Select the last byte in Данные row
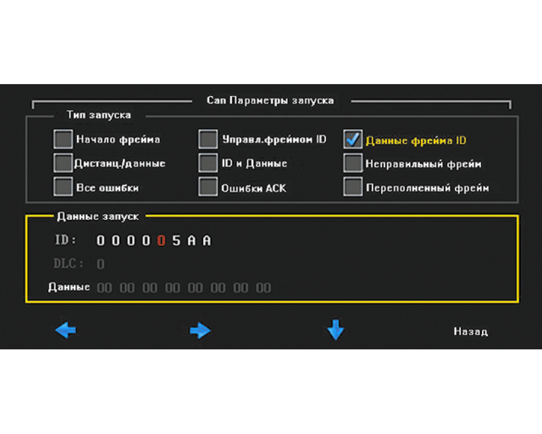Viewport: 542px width, 434px height. click(x=263, y=288)
